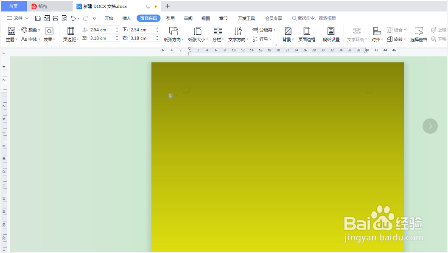Open the 对齐 align menu
448x253 pixels.
click(377, 34)
